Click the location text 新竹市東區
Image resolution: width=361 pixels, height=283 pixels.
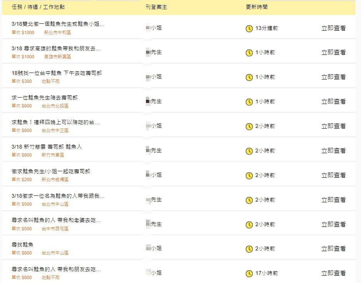click(53, 155)
